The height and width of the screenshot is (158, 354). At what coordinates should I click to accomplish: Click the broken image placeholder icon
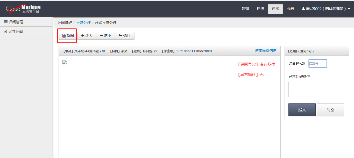pyautogui.click(x=65, y=62)
